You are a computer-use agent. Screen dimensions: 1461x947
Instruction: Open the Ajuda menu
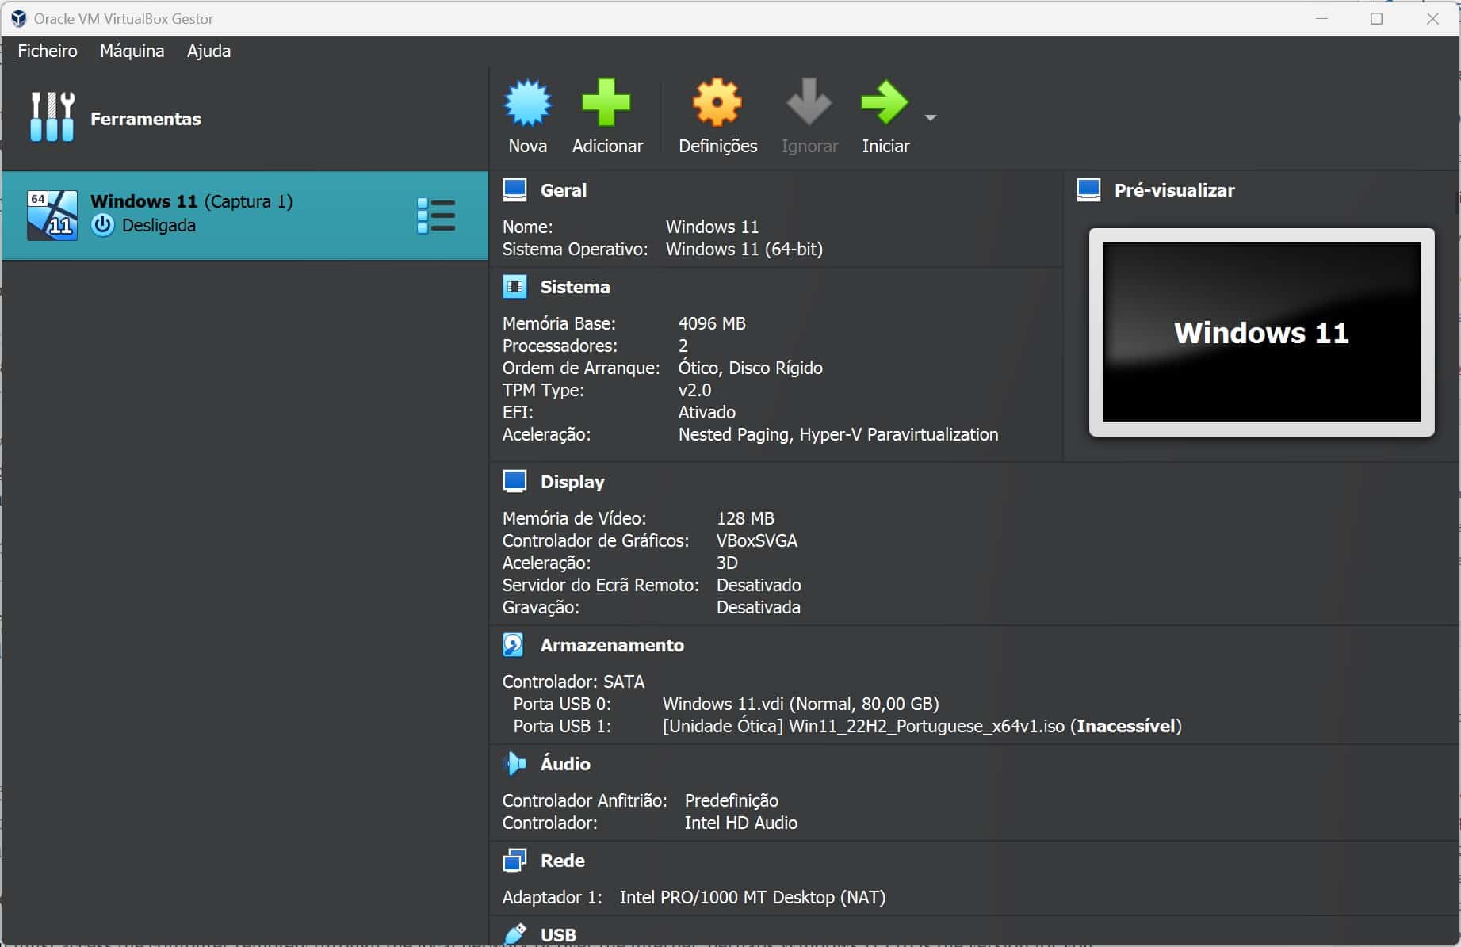tap(208, 52)
